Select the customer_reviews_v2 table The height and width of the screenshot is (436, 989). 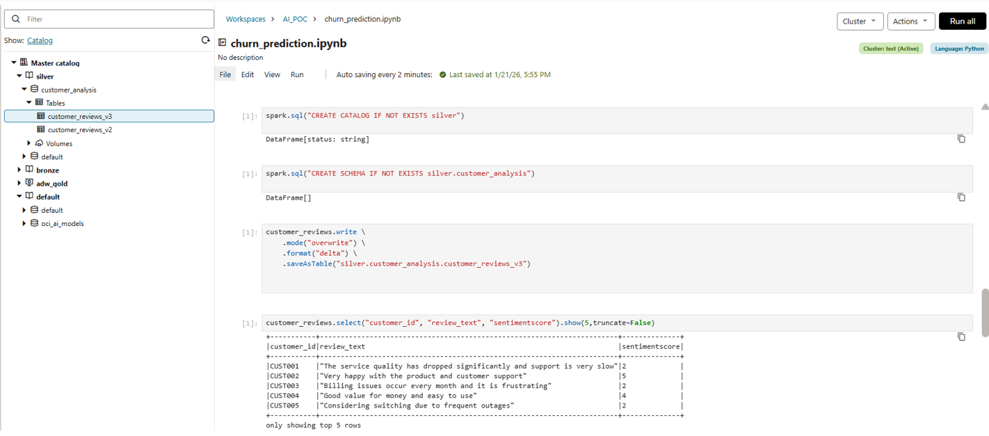[79, 130]
